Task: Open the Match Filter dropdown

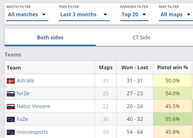Action: 27,15
